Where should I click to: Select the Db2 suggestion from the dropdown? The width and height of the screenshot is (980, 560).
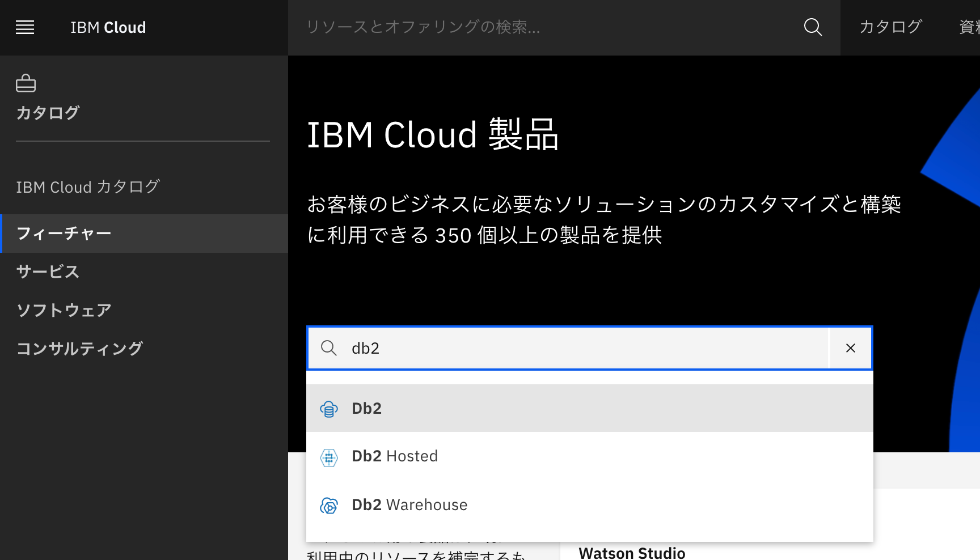[x=366, y=408]
